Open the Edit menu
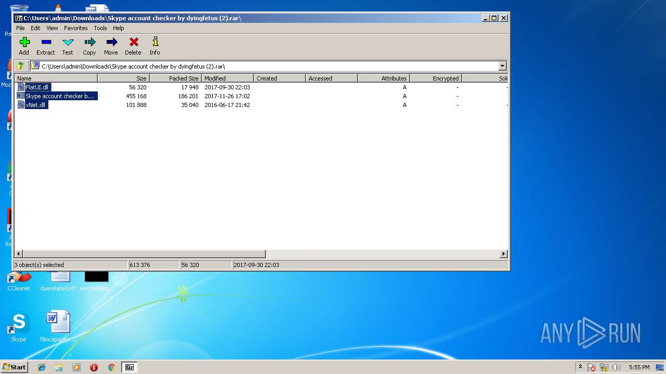666x374 pixels. (35, 28)
